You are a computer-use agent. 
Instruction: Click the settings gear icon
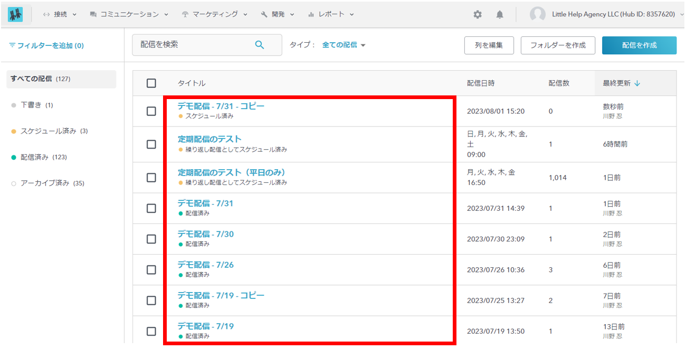[478, 15]
